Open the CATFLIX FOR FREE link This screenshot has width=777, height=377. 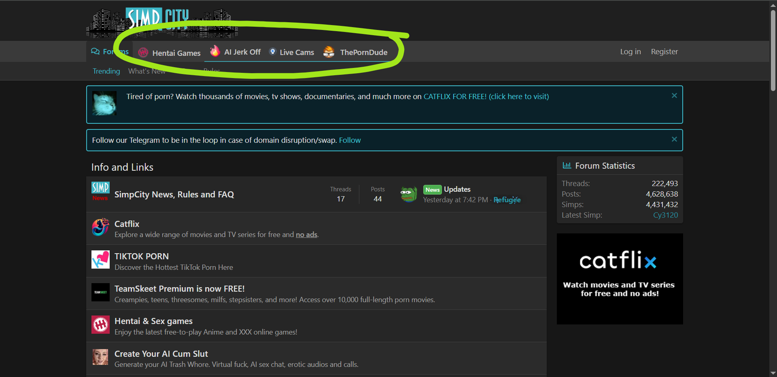(x=486, y=96)
